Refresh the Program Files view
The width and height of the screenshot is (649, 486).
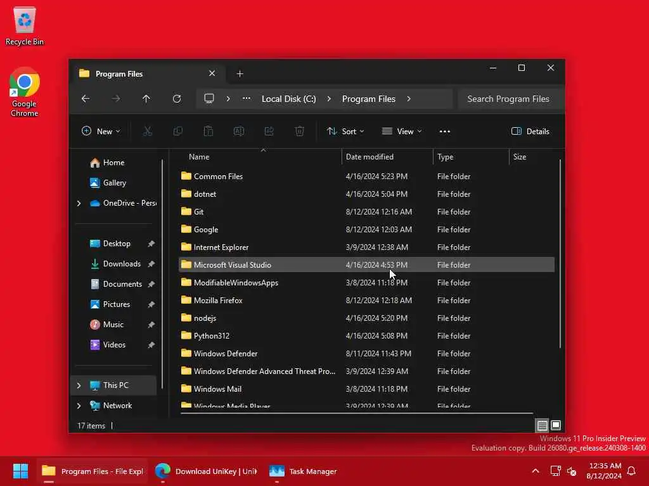pyautogui.click(x=177, y=99)
